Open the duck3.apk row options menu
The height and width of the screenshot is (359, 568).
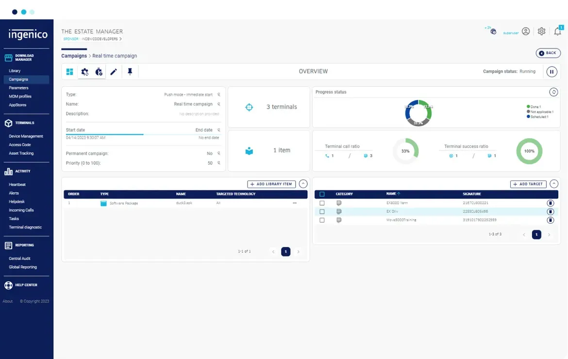tap(294, 203)
